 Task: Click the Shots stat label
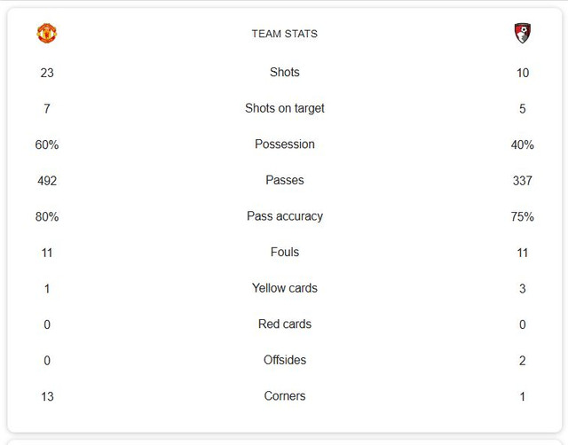285,72
